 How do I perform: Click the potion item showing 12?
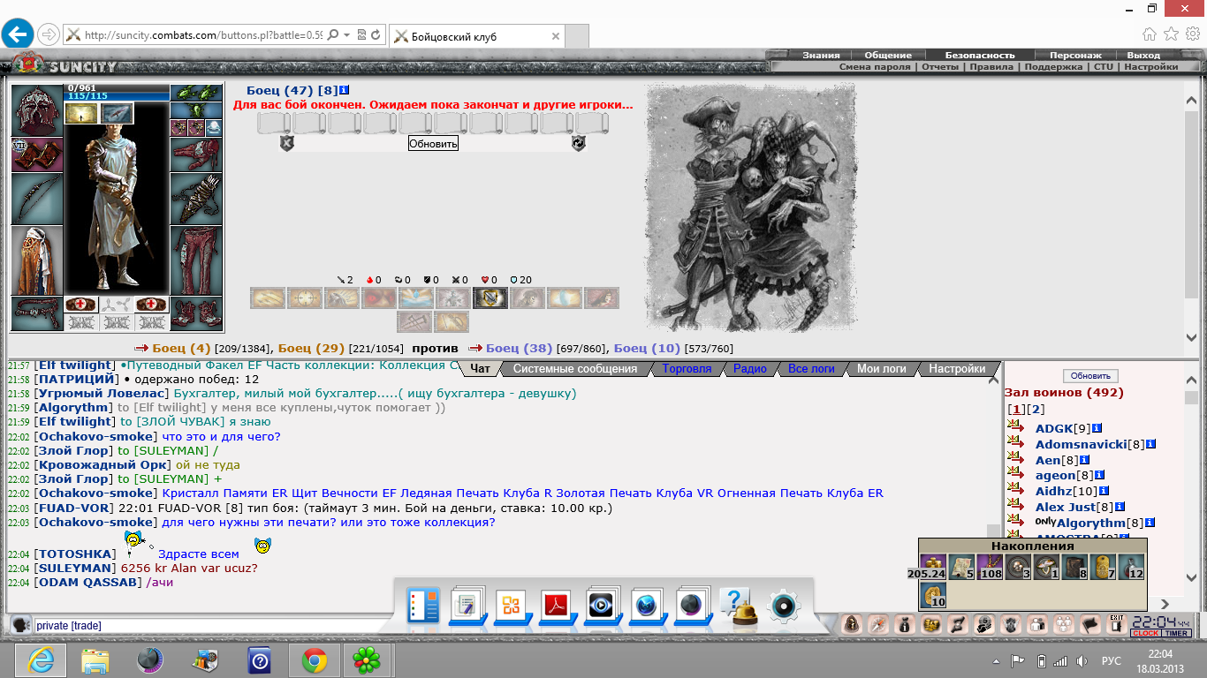[x=1131, y=567]
